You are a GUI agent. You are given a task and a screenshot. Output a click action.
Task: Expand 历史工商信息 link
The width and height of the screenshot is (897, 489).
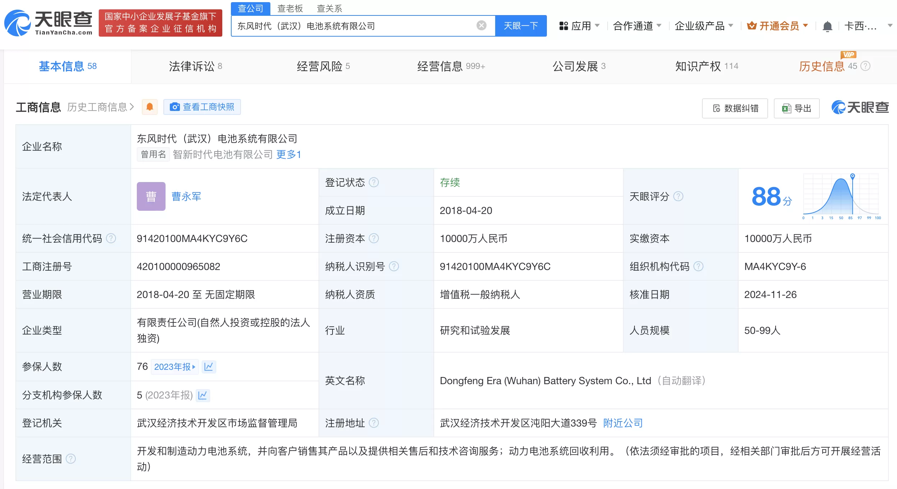pos(101,107)
